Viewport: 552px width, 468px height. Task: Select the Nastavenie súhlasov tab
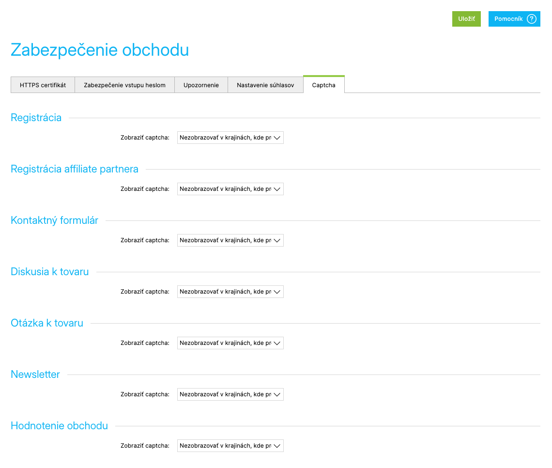point(265,85)
